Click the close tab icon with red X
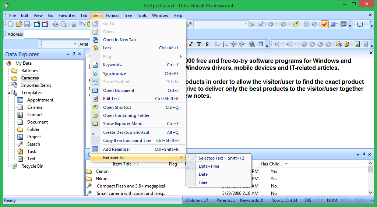377x207 pixels. [x=45, y=24]
